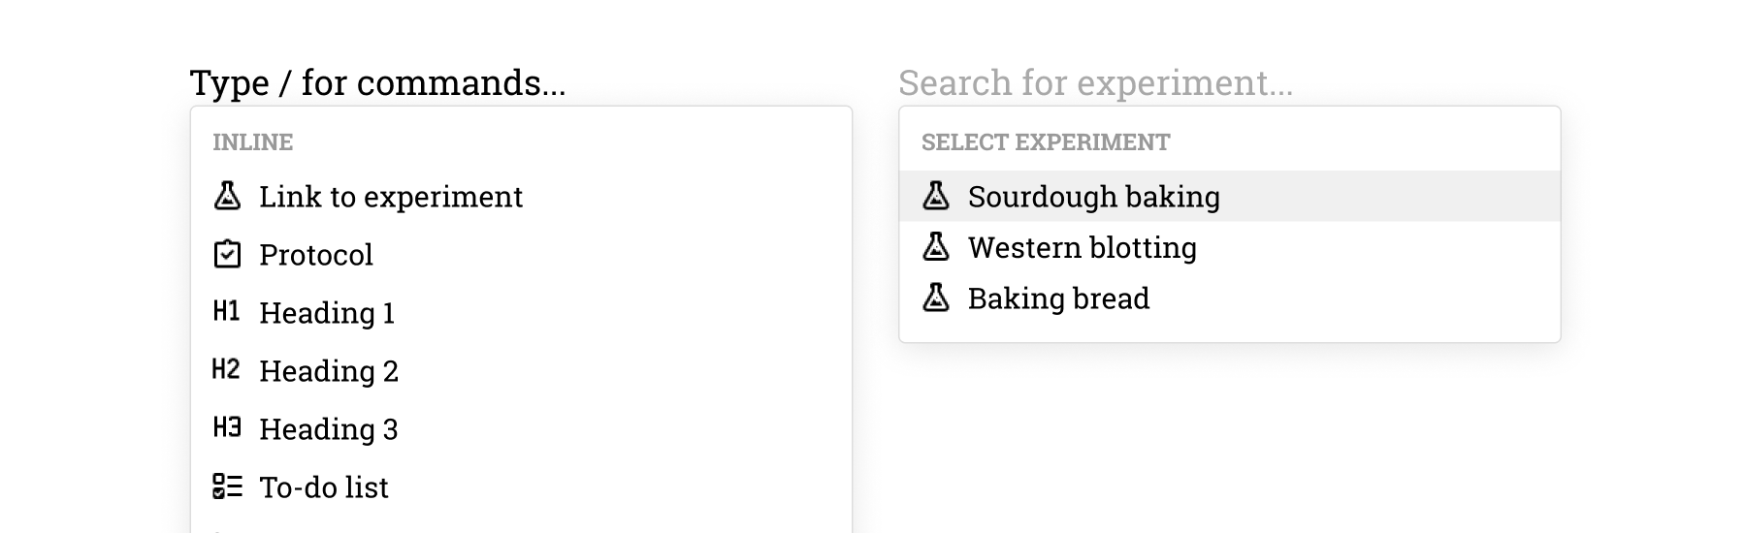Viewport: 1746px width, 533px height.
Task: Insert a Protocol block
Action: [x=315, y=255]
